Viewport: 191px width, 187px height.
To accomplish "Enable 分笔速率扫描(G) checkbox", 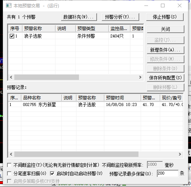I will point(9,173).
